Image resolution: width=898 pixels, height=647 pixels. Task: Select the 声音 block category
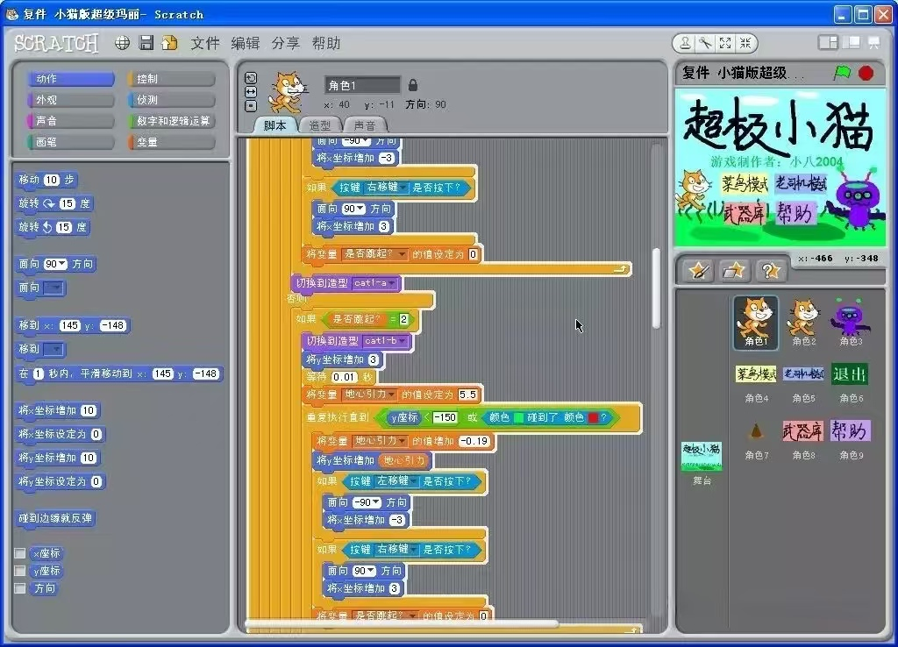tap(71, 121)
